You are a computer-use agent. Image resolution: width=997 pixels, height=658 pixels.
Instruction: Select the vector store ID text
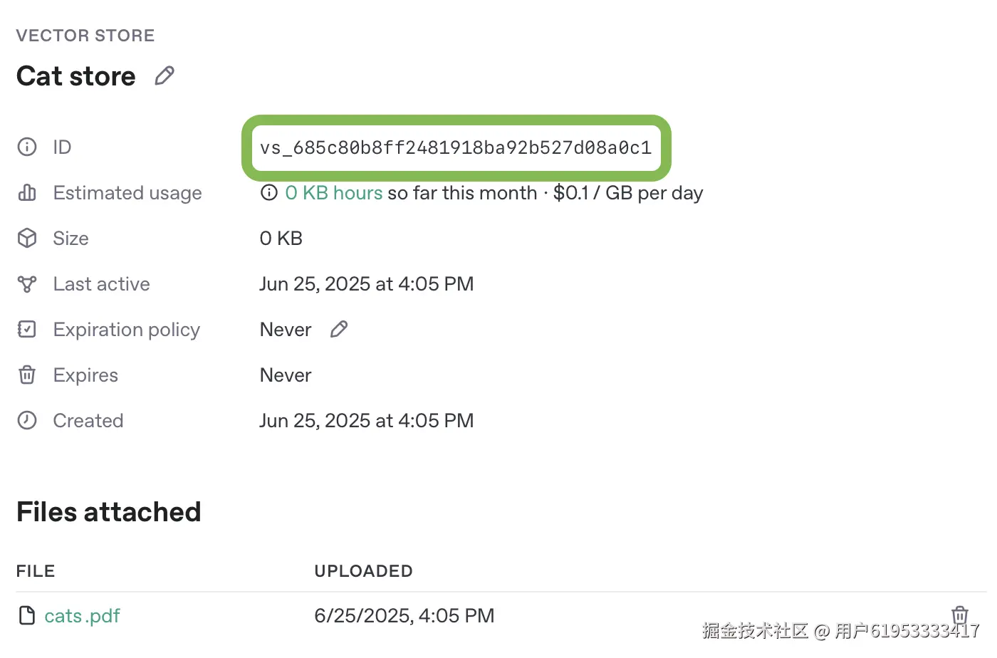click(456, 148)
